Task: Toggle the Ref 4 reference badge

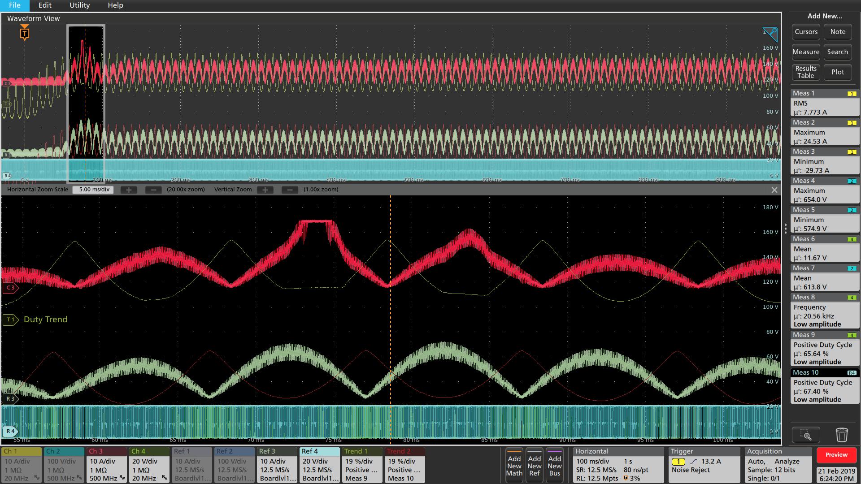Action: tap(319, 465)
